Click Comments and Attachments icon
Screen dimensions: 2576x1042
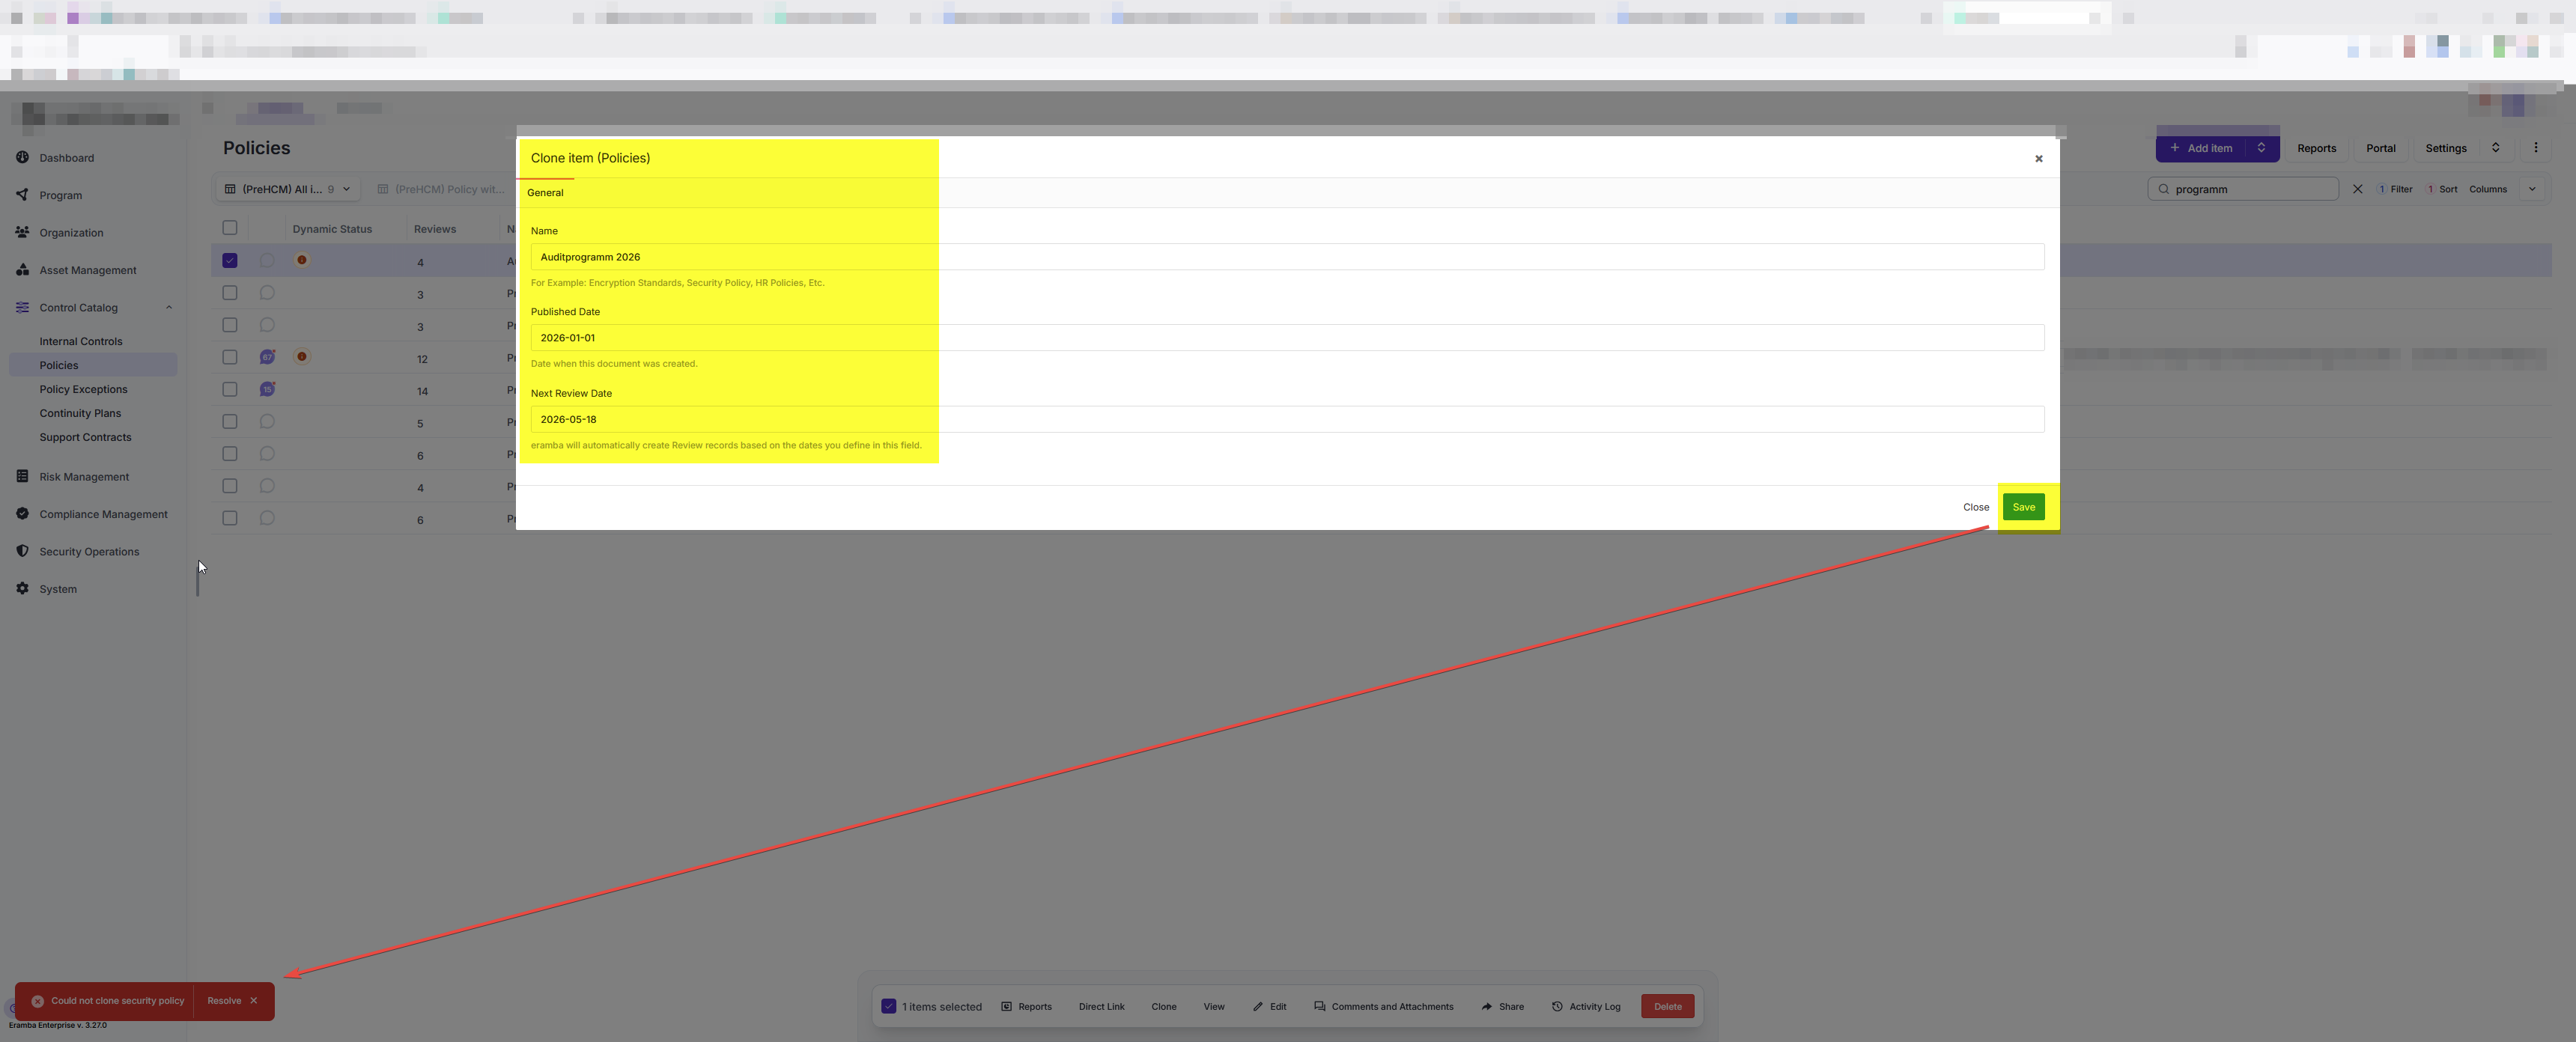[1319, 1006]
